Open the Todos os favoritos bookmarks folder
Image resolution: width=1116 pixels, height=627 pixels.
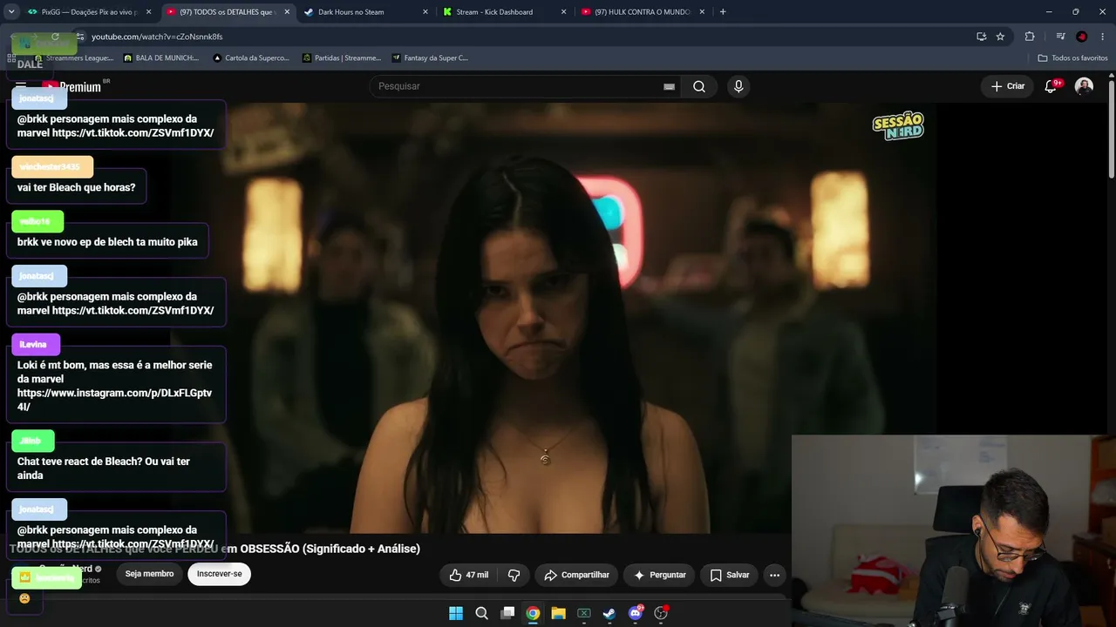point(1073,58)
